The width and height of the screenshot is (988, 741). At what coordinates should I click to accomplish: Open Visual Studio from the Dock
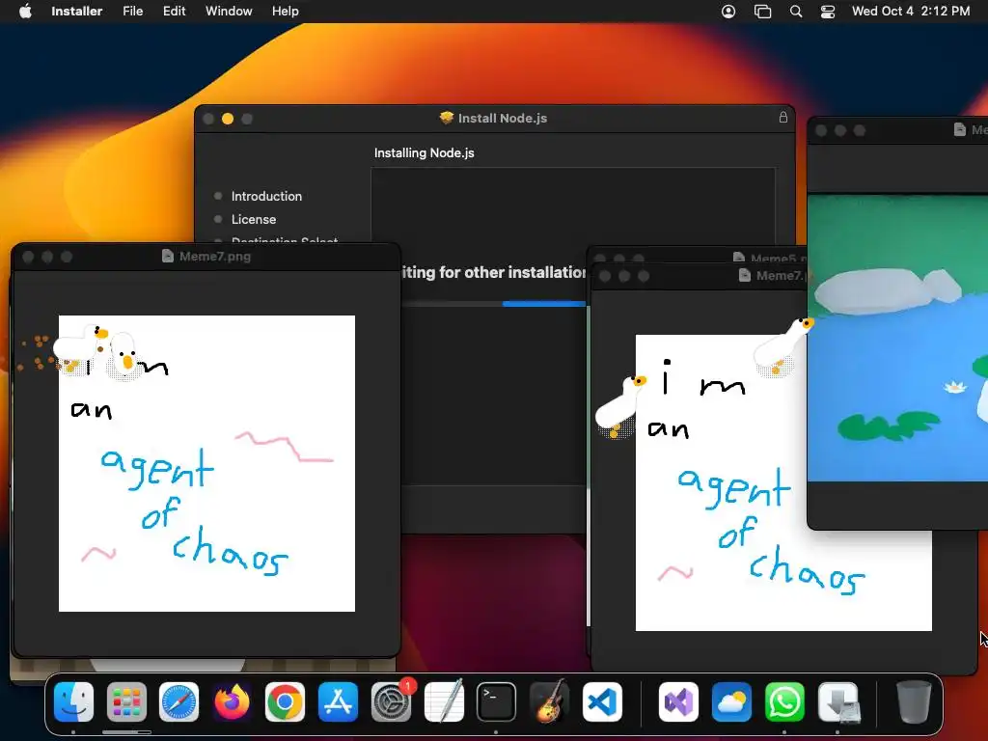click(x=678, y=702)
